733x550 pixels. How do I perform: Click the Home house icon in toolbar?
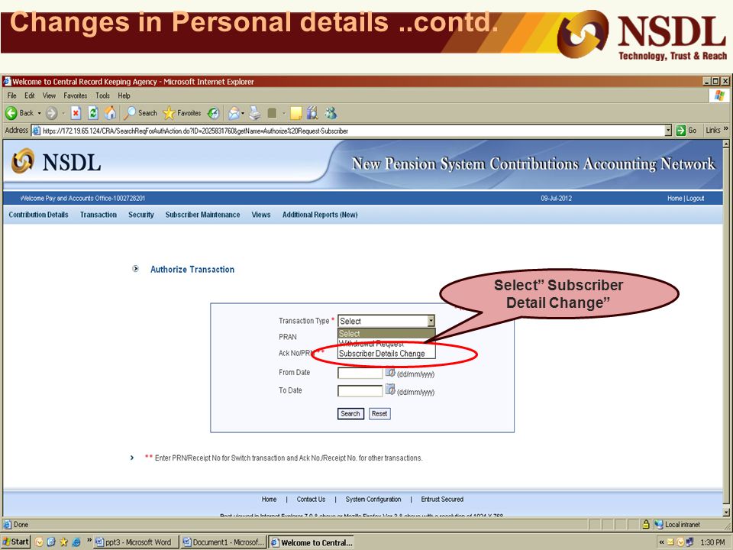[110, 113]
